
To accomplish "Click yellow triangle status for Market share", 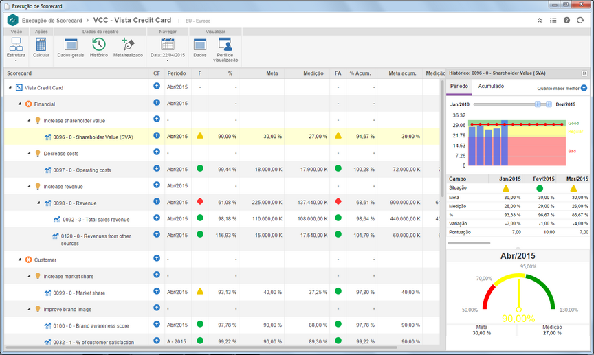I will tap(200, 291).
